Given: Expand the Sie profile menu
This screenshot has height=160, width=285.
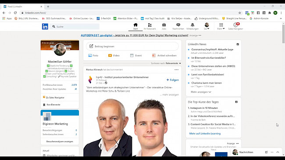Looking at the screenshot, I should [207, 27].
